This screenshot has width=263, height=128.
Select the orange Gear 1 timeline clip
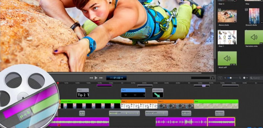pos(139,104)
